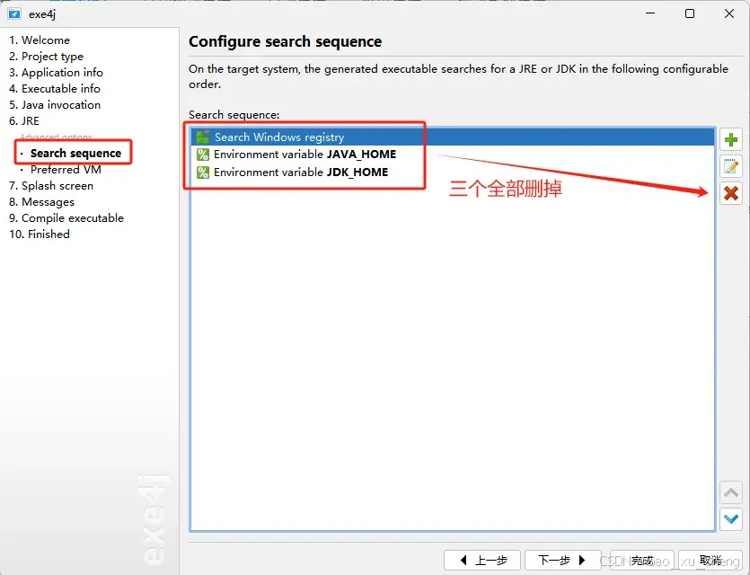Open step 7. Splash screen
The image size is (750, 575).
51,186
